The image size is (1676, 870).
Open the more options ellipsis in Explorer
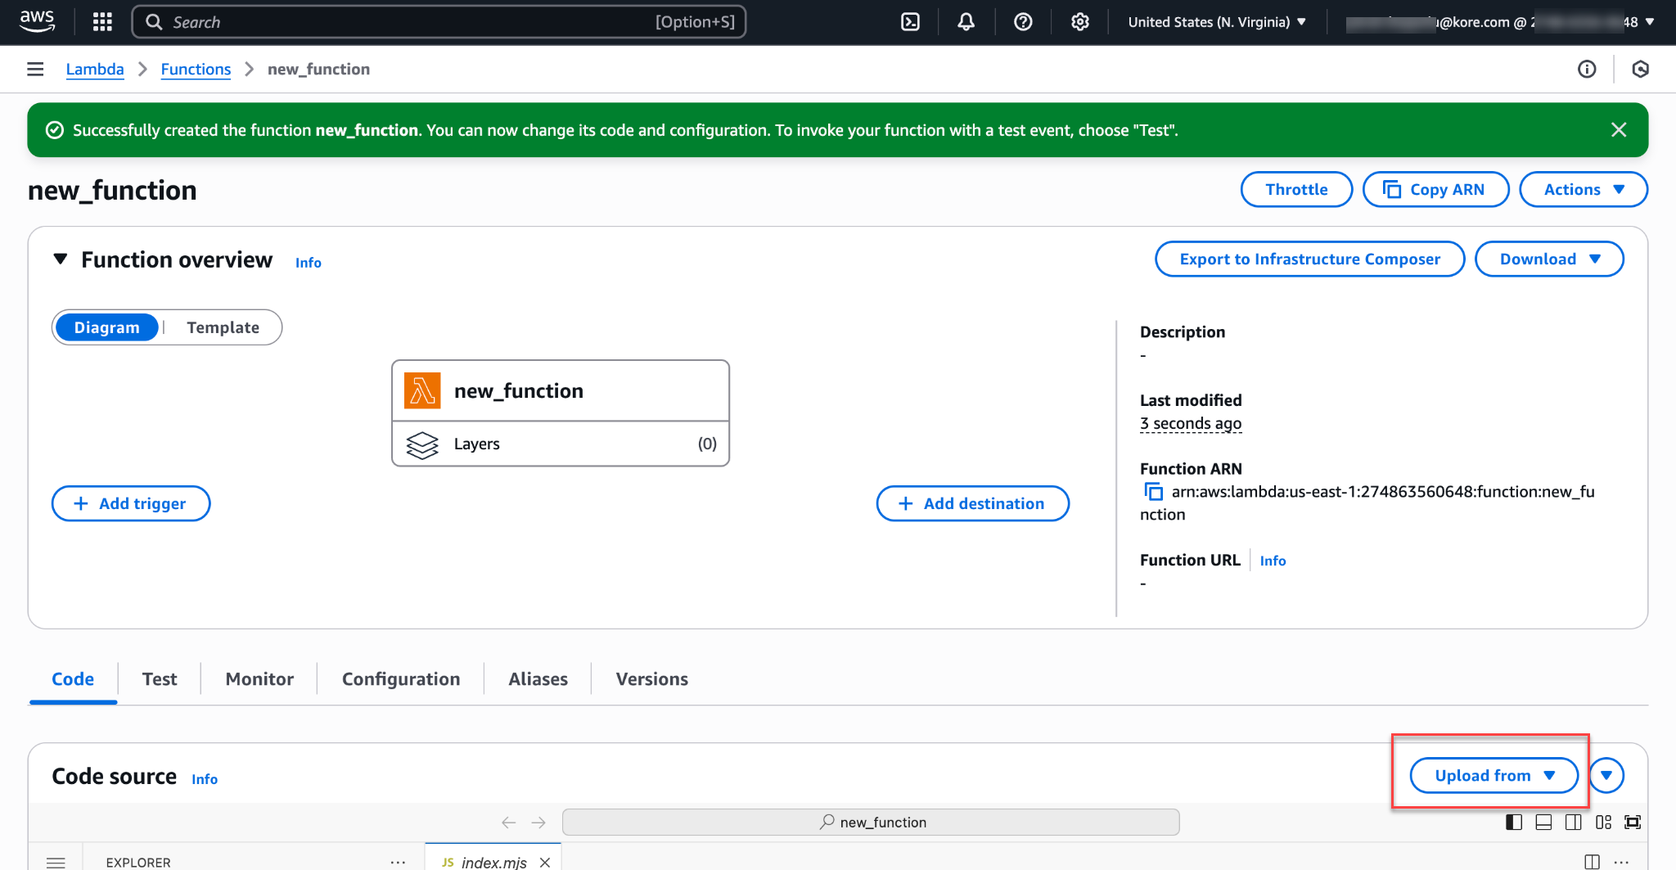(398, 861)
